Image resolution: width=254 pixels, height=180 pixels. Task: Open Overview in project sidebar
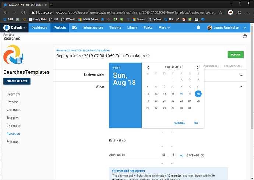coord(13,94)
